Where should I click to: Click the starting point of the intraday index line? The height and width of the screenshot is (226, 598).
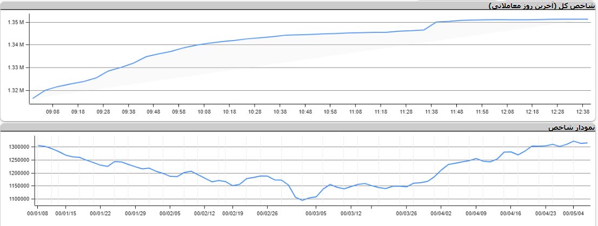pos(33,98)
